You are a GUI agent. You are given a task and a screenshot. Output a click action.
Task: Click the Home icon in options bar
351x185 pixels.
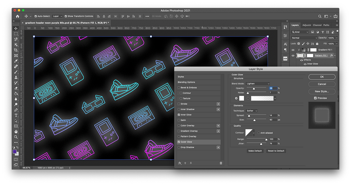pos(18,16)
